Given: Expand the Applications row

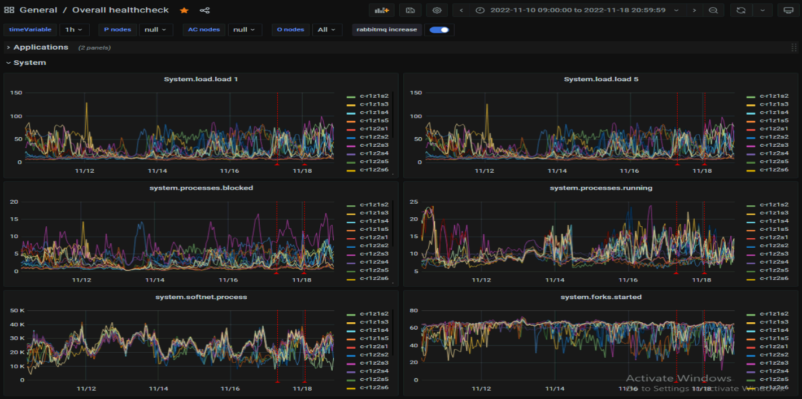Looking at the screenshot, I should [41, 47].
